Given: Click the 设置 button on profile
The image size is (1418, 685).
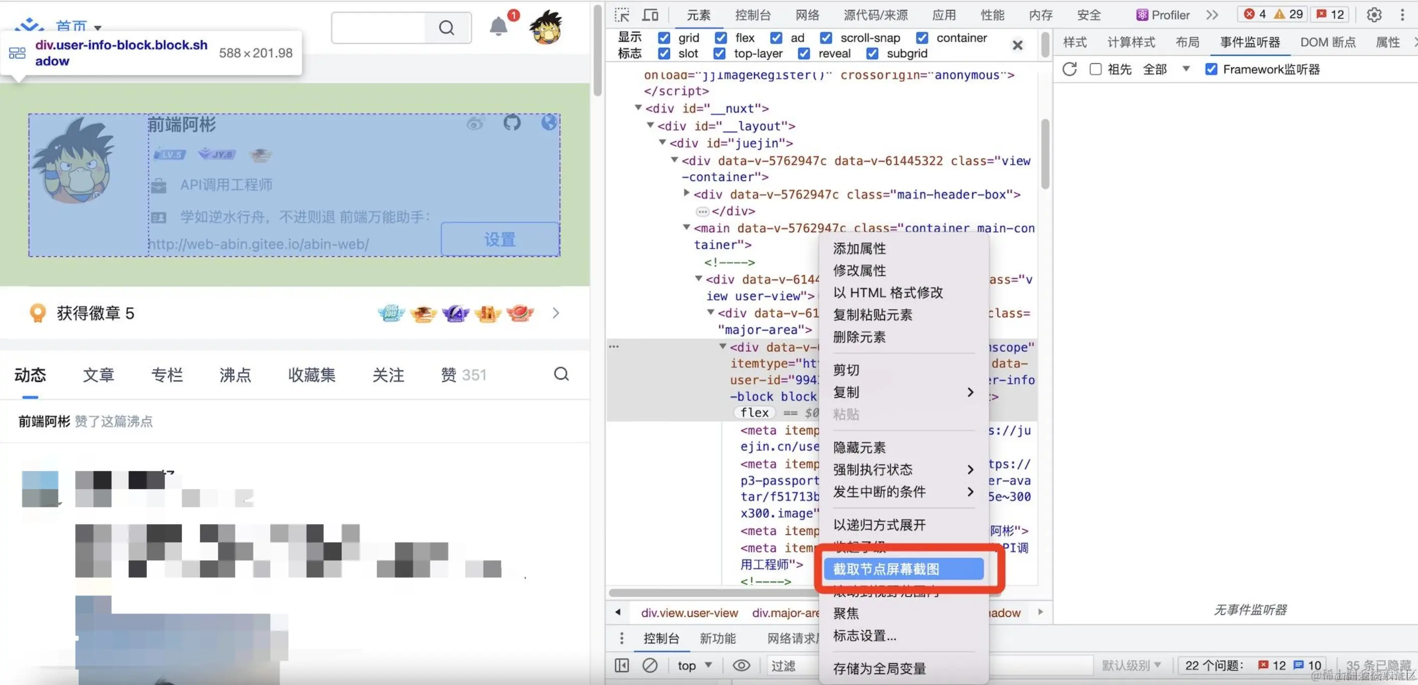Looking at the screenshot, I should 500,240.
